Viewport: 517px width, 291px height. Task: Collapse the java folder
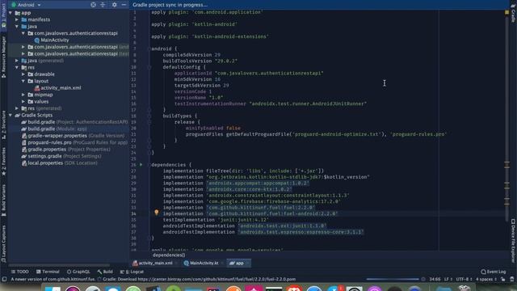[17, 27]
